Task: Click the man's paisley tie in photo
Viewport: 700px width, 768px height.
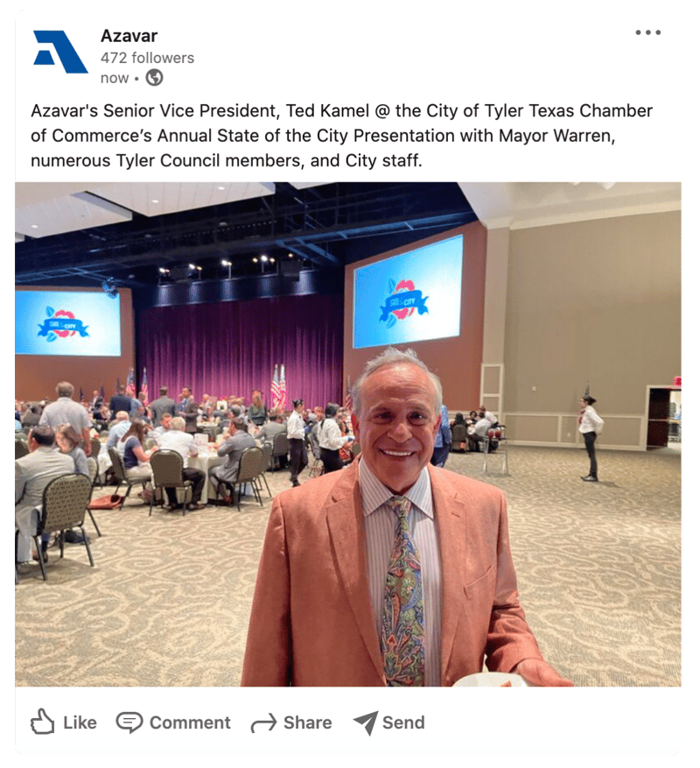Action: tap(402, 591)
